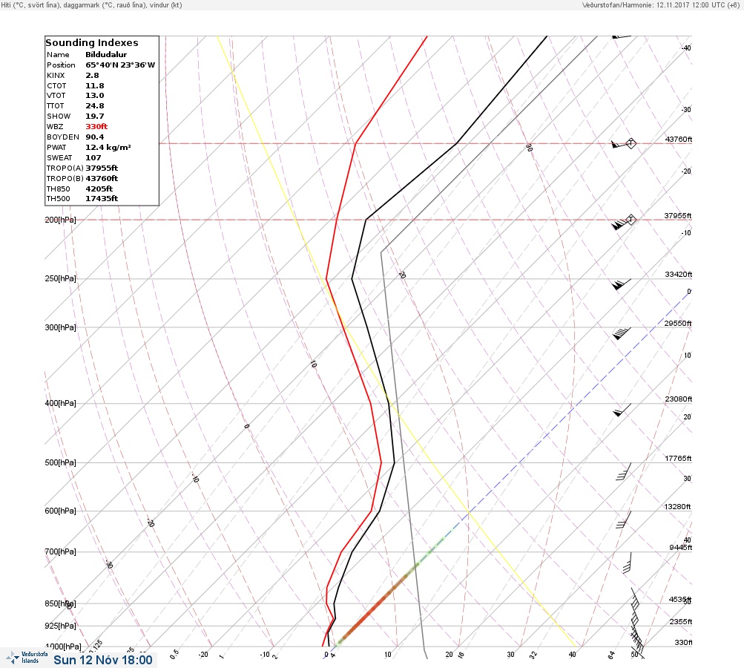Select the station name 'Bíldudalur'

106,55
